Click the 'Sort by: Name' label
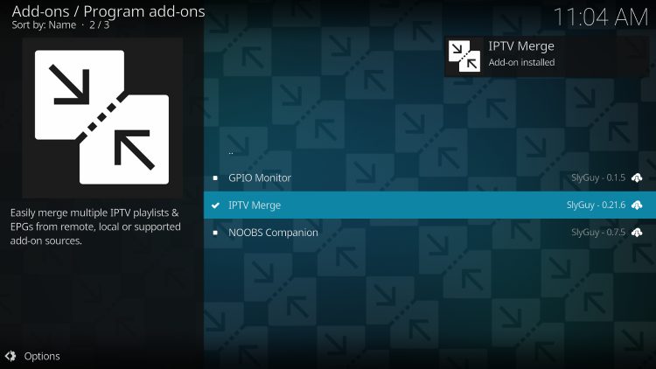The image size is (656, 369). point(44,24)
